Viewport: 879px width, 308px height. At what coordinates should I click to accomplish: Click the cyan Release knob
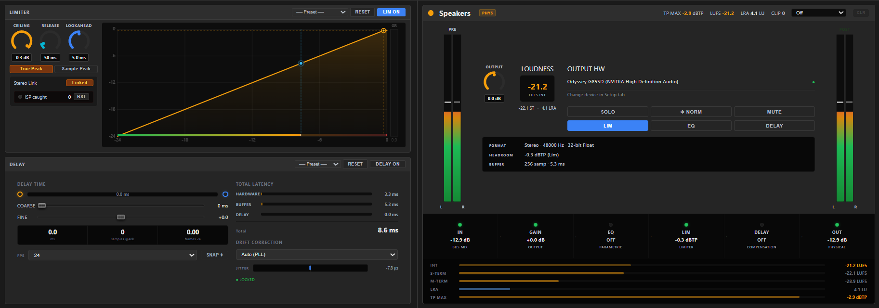pos(50,40)
